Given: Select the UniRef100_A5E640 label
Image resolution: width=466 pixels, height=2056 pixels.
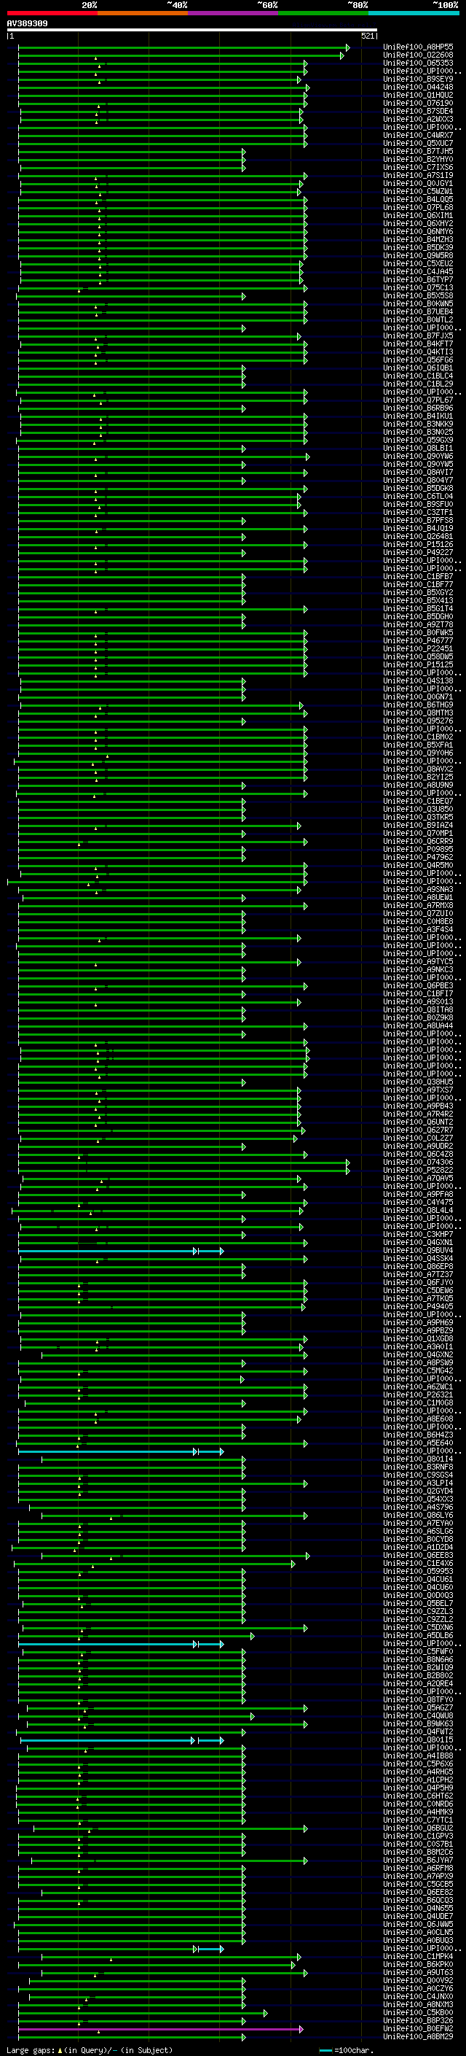Looking at the screenshot, I should (417, 1442).
